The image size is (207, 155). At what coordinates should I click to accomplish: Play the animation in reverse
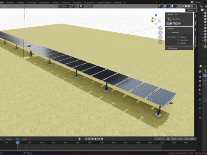[92, 139]
